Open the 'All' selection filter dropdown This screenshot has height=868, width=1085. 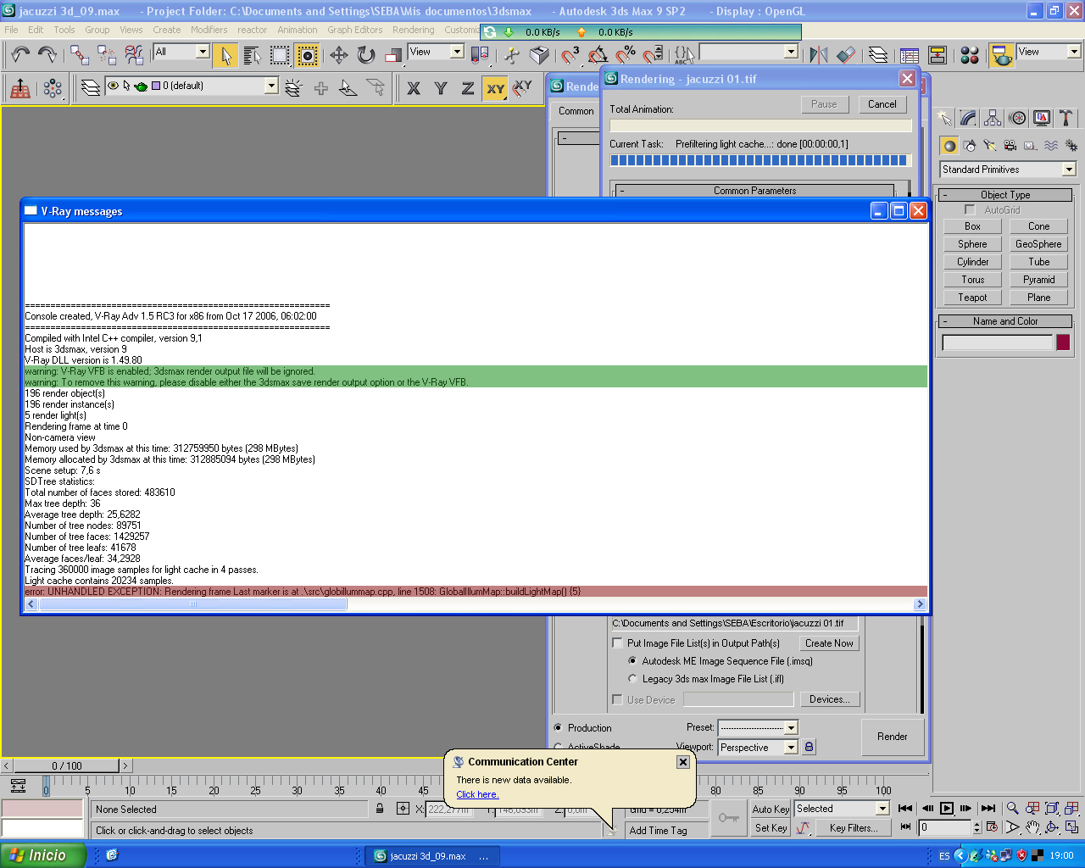point(203,52)
